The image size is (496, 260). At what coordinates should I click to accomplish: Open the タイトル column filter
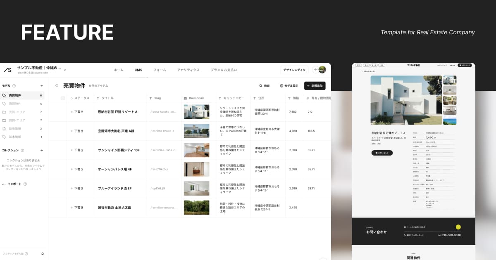coord(98,97)
